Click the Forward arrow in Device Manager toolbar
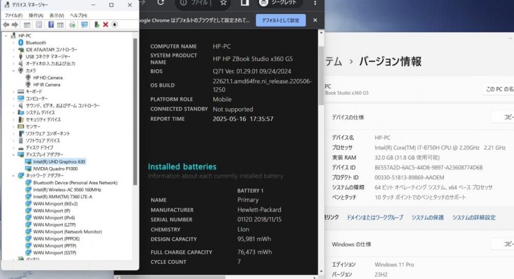This screenshot has width=514, height=279. 15,25
